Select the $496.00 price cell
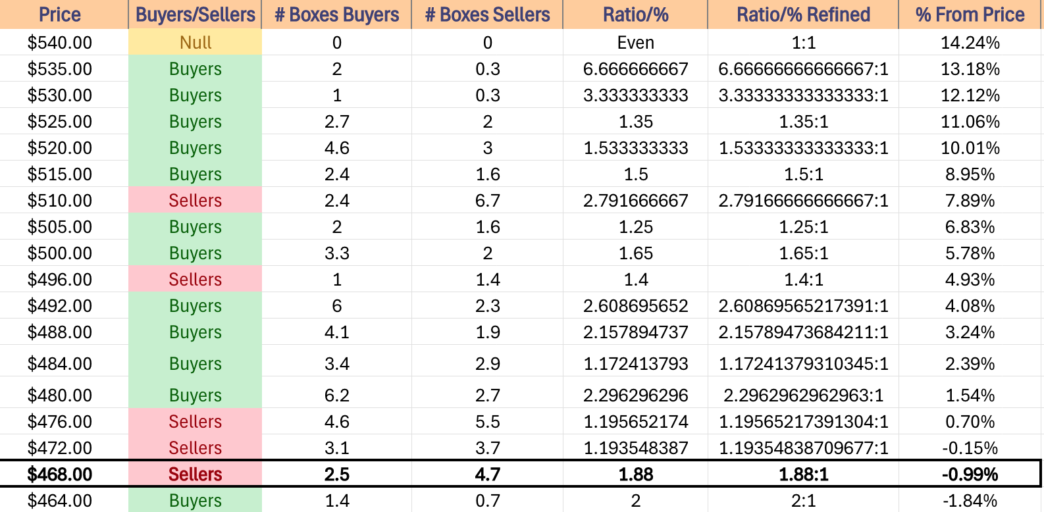Image resolution: width=1044 pixels, height=512 pixels. 64,280
